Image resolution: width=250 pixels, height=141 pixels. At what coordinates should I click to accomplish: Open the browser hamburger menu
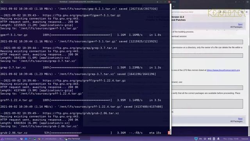point(246,12)
